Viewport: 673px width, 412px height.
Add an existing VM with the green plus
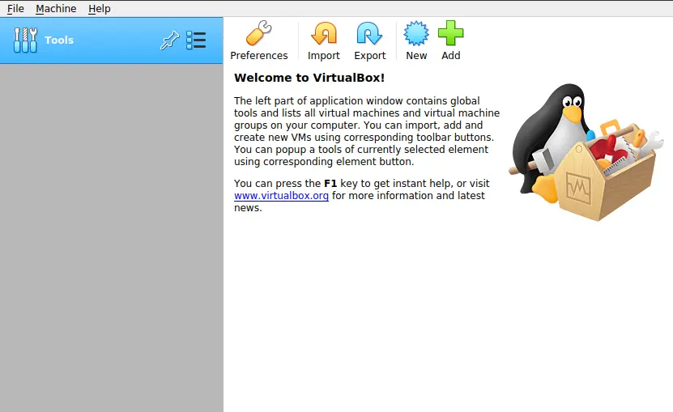[x=450, y=33]
